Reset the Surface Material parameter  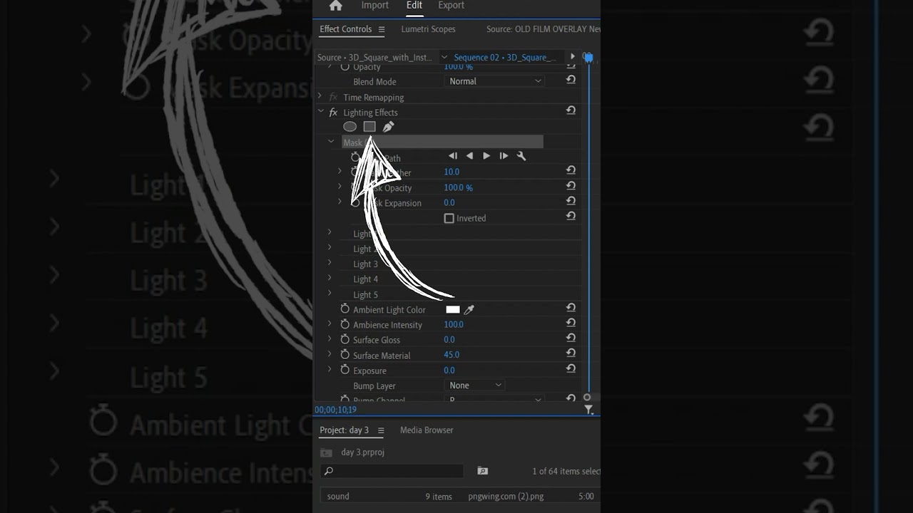571,353
